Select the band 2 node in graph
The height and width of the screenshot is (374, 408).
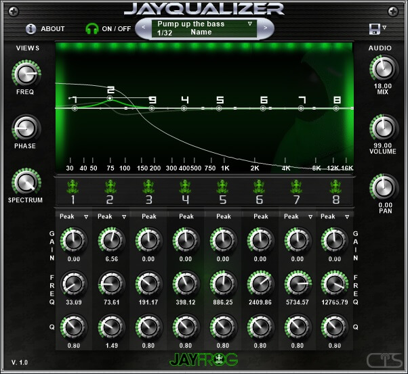pyautogui.click(x=110, y=98)
